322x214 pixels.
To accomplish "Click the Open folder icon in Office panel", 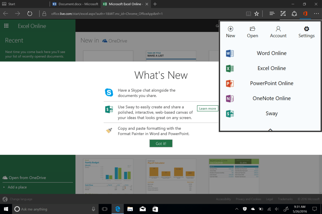I will click(x=252, y=29).
